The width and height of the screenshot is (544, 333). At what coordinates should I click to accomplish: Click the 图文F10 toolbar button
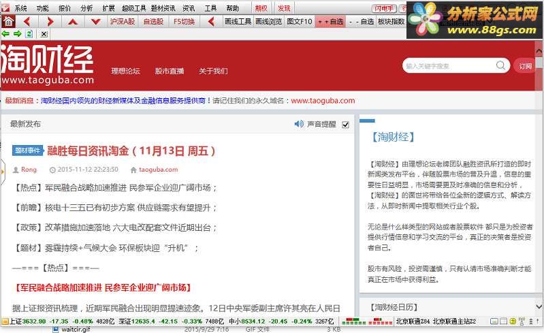click(x=300, y=22)
